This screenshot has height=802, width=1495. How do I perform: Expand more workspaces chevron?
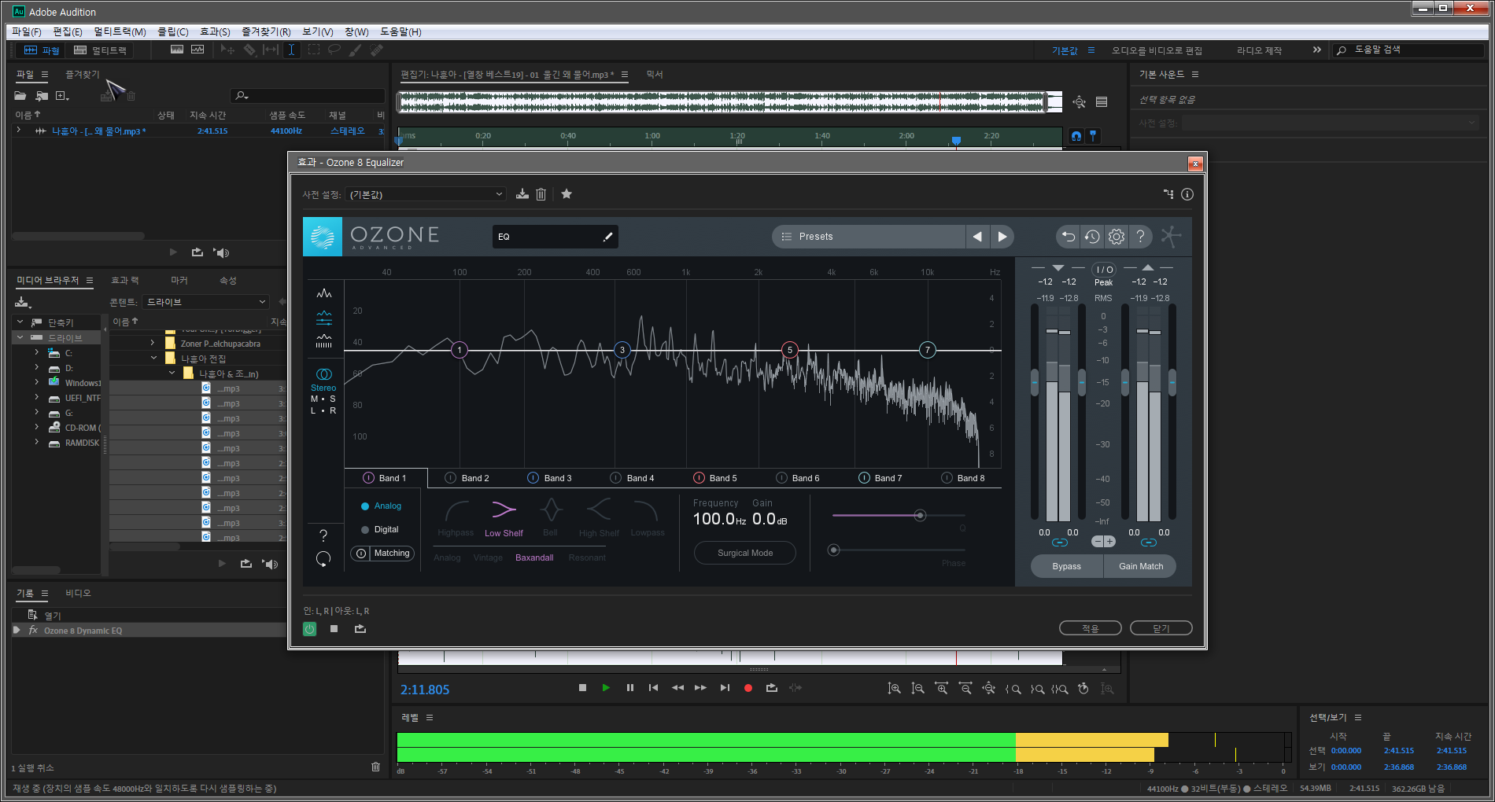coord(1317,50)
